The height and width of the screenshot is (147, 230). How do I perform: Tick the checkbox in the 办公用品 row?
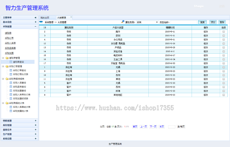[224, 40]
